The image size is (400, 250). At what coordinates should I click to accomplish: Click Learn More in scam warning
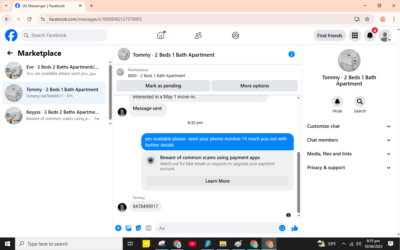217,181
